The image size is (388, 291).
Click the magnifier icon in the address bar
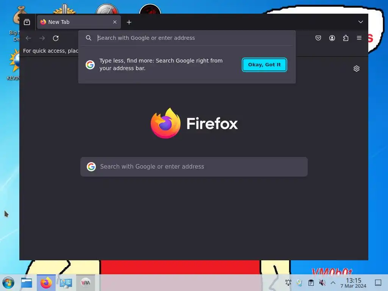(x=89, y=38)
